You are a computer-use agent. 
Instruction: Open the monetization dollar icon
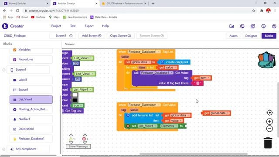(263, 26)
